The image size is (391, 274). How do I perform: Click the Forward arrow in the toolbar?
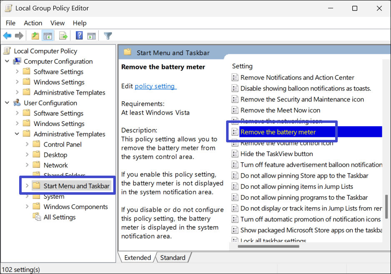[19, 36]
